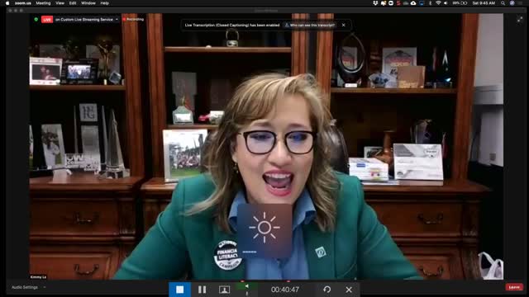Open the Meeting menu
This screenshot has height=297, width=529.
click(x=43, y=3)
